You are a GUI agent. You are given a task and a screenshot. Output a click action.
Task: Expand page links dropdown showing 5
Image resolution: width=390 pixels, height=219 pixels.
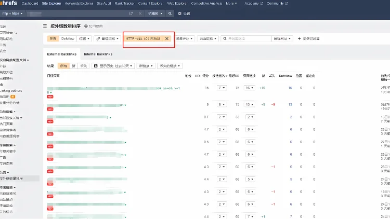pyautogui.click(x=250, y=179)
